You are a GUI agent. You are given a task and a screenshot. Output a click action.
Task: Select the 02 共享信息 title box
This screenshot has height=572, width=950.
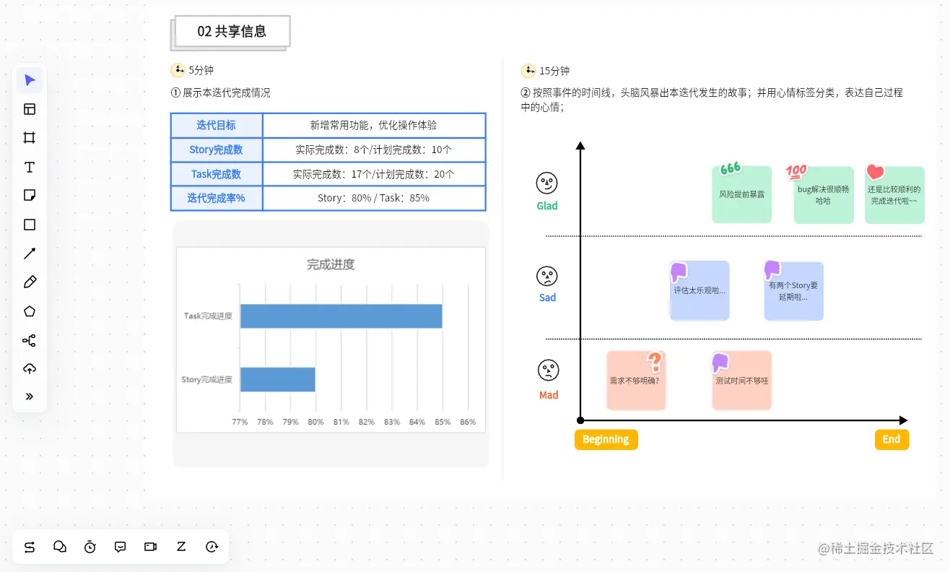(x=232, y=32)
